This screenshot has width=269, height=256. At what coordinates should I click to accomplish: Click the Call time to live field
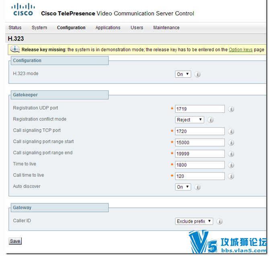(x=200, y=176)
